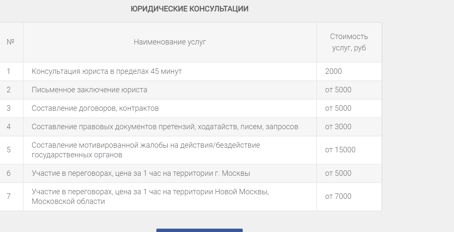Screen dimensions: 454x232
Task: Click the "Стоимость услуг, руб" column header
Action: tap(349, 42)
